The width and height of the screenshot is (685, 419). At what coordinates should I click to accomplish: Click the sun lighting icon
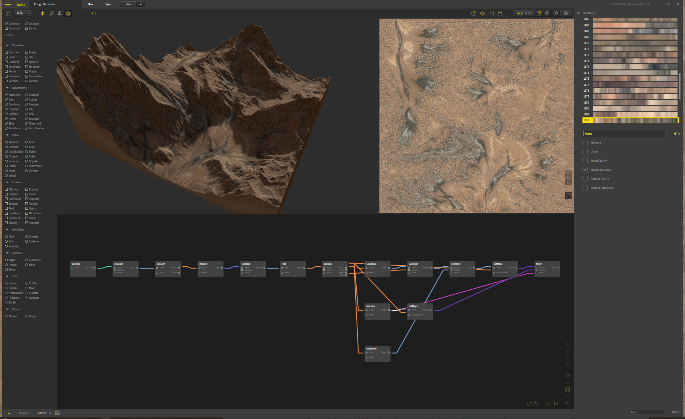coord(482,13)
